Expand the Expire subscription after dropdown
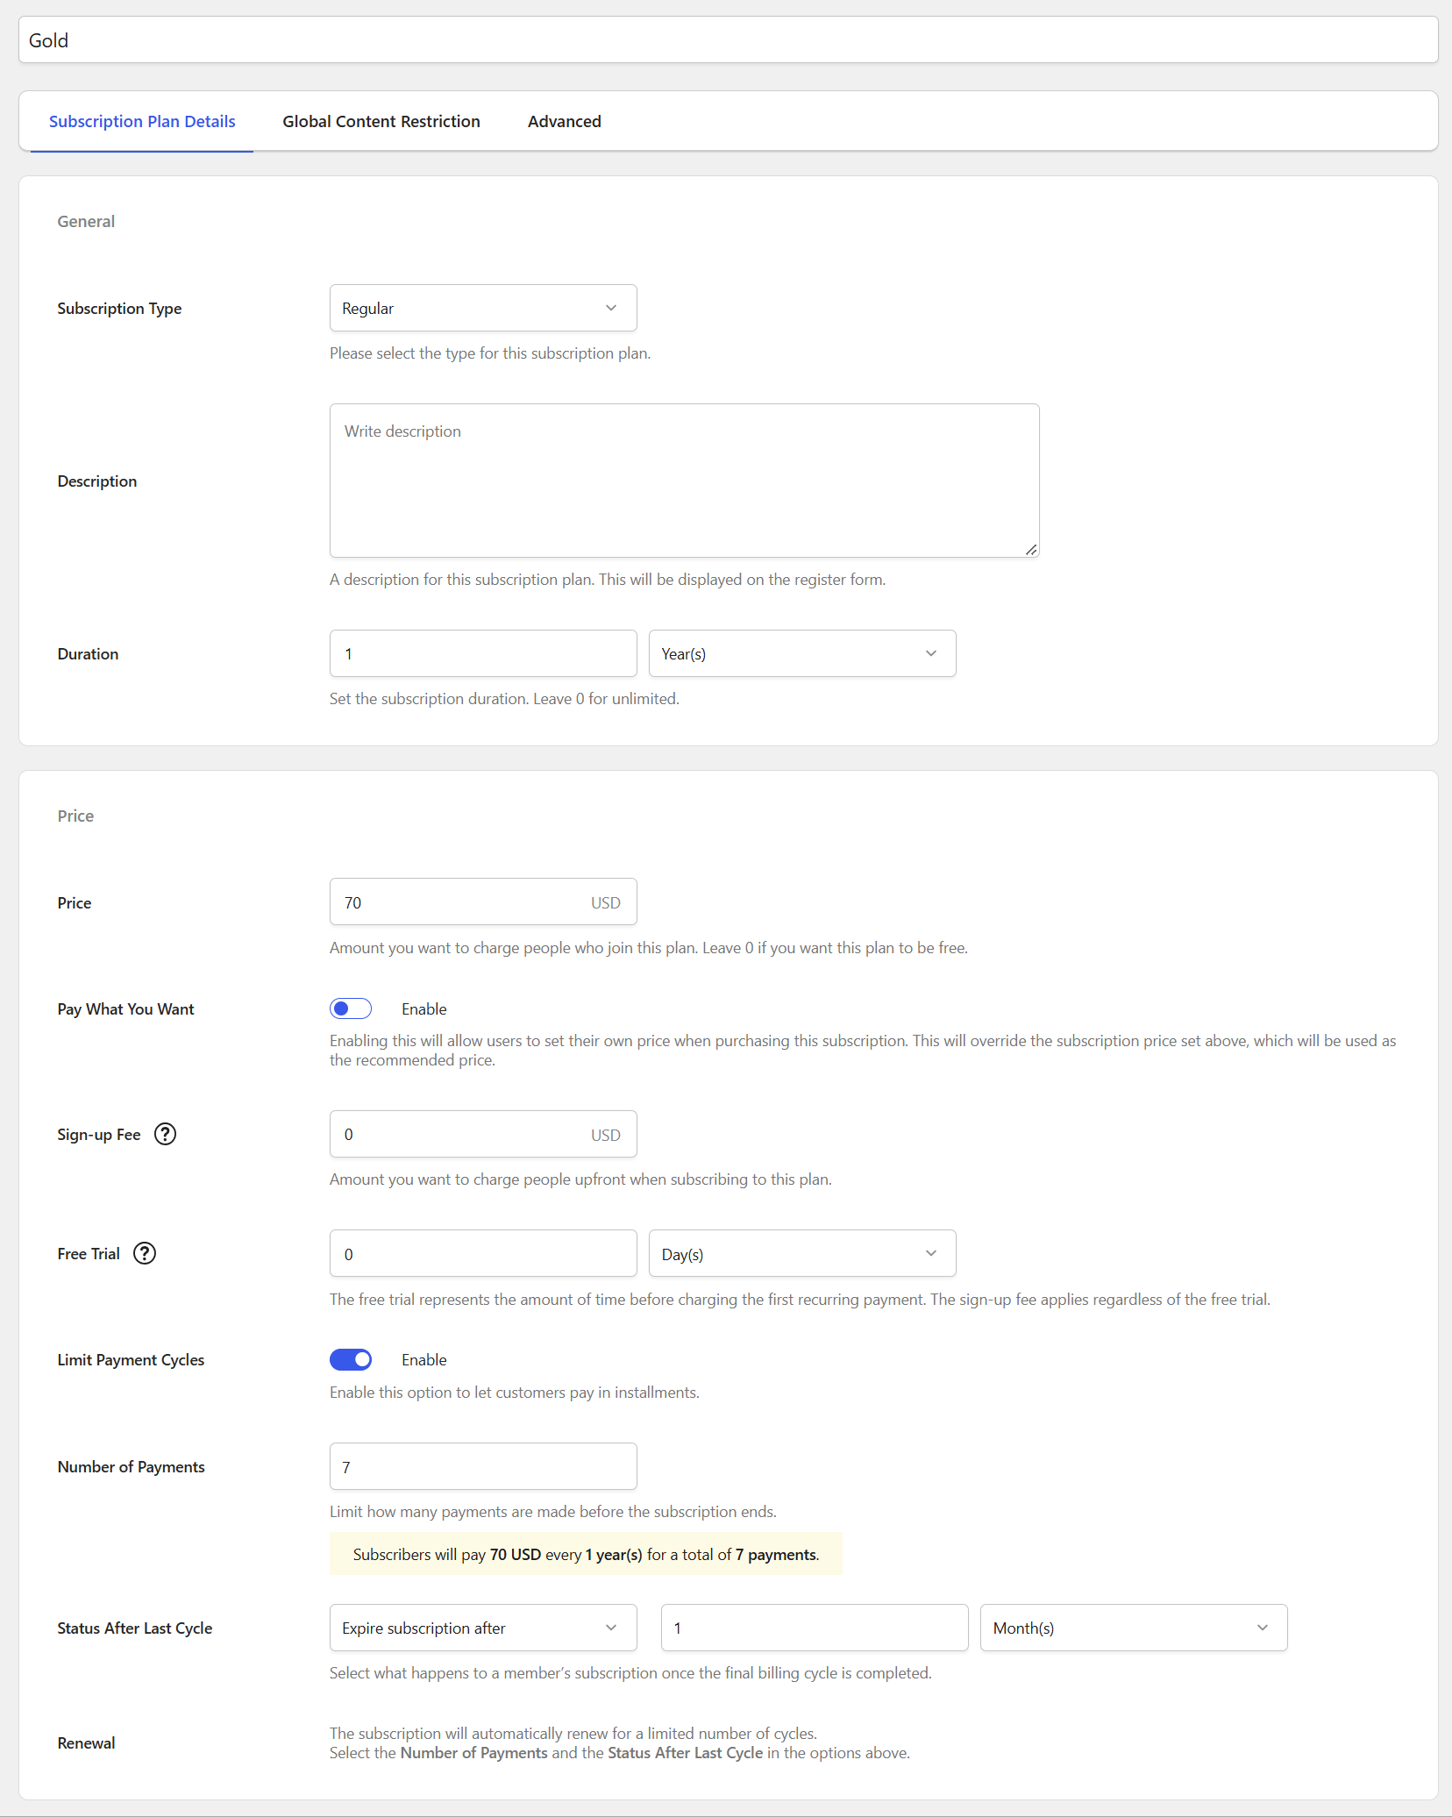The height and width of the screenshot is (1817, 1452). pyautogui.click(x=483, y=1628)
